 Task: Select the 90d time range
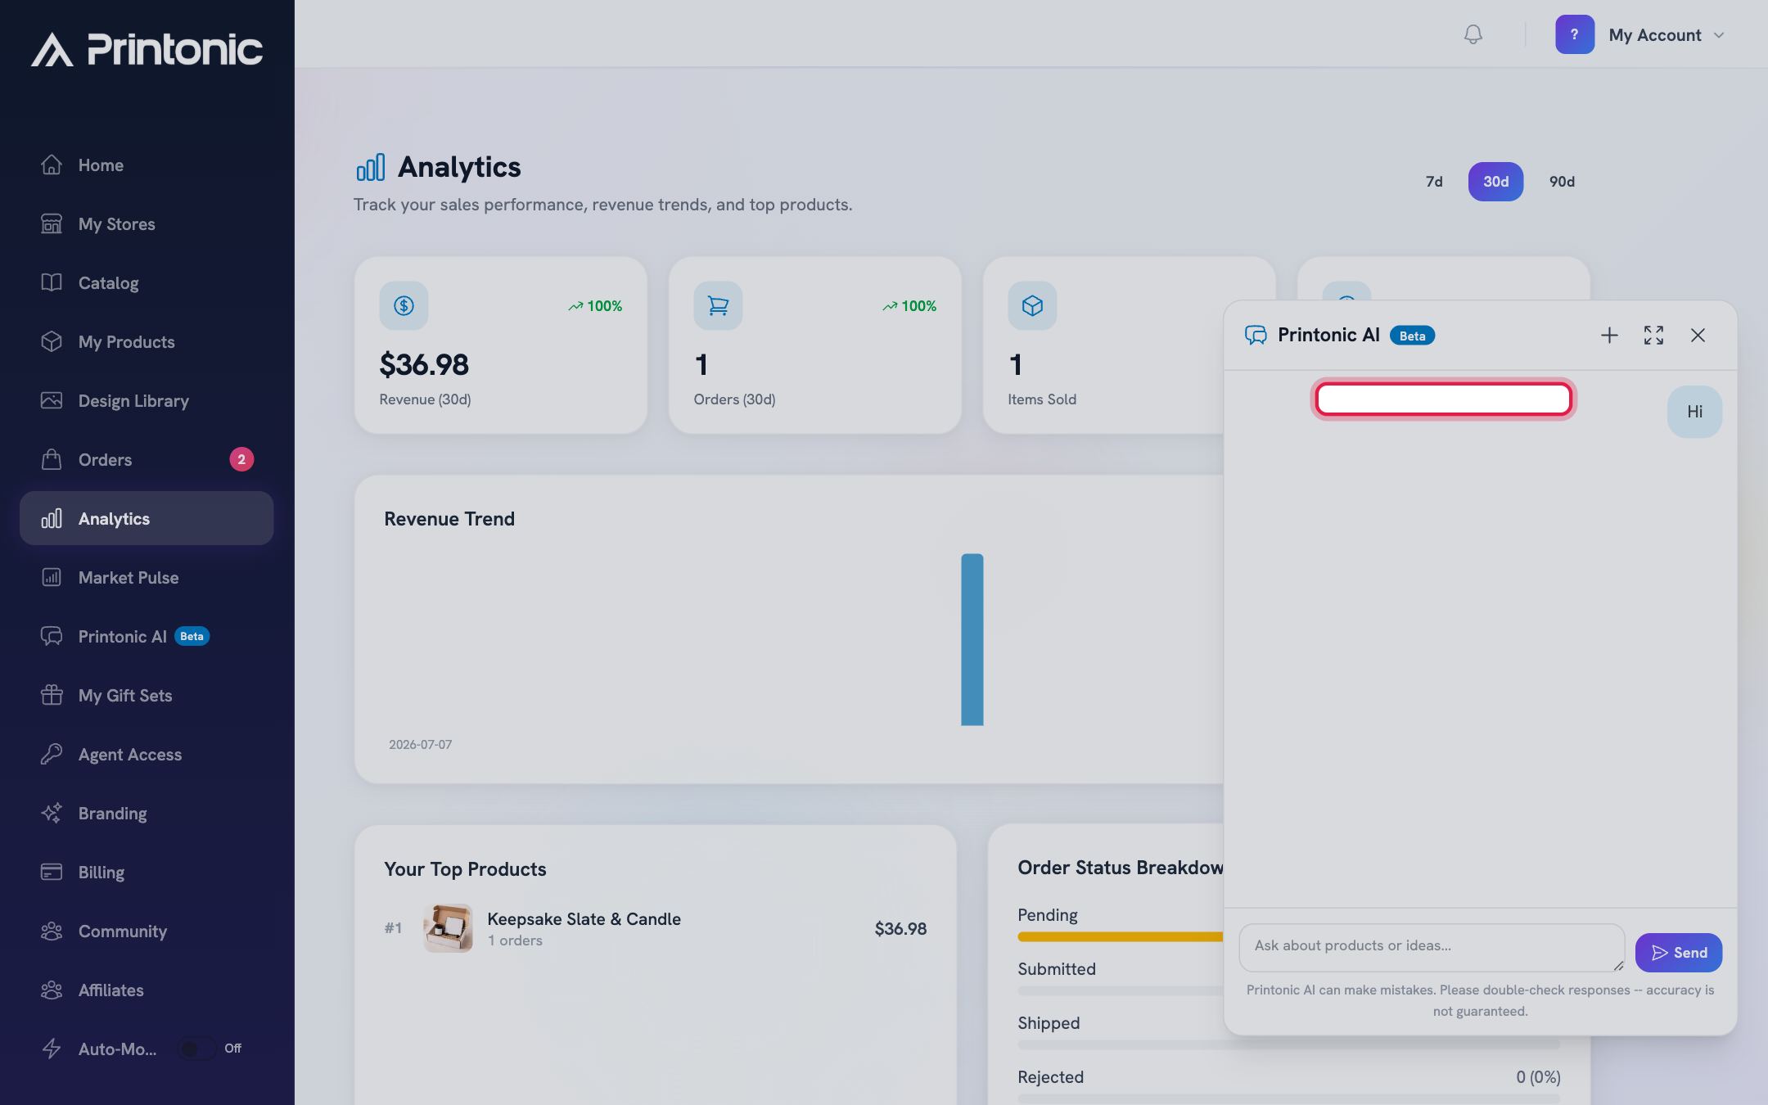pos(1562,182)
